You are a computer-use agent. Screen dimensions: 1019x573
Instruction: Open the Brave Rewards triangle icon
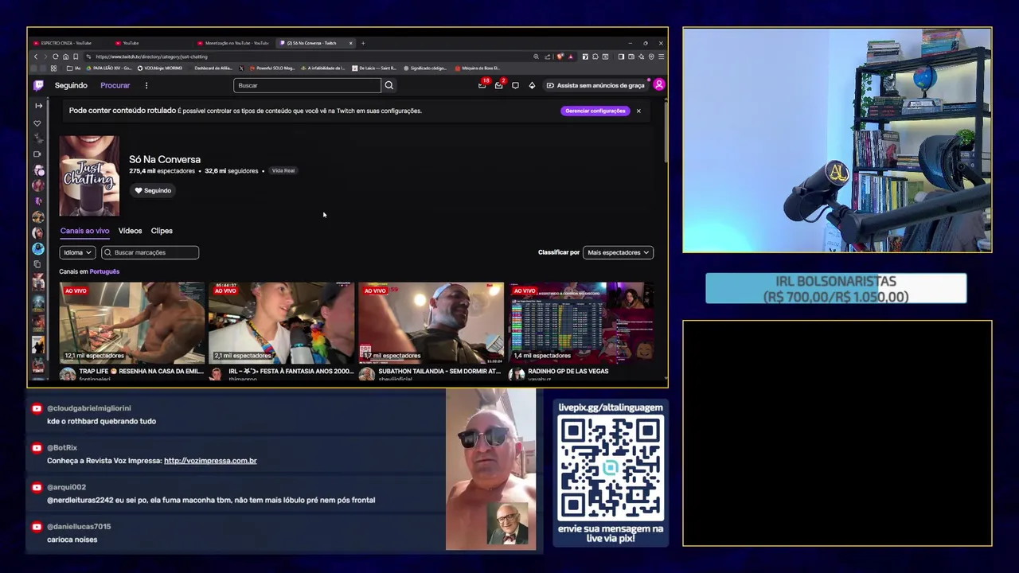pos(570,57)
